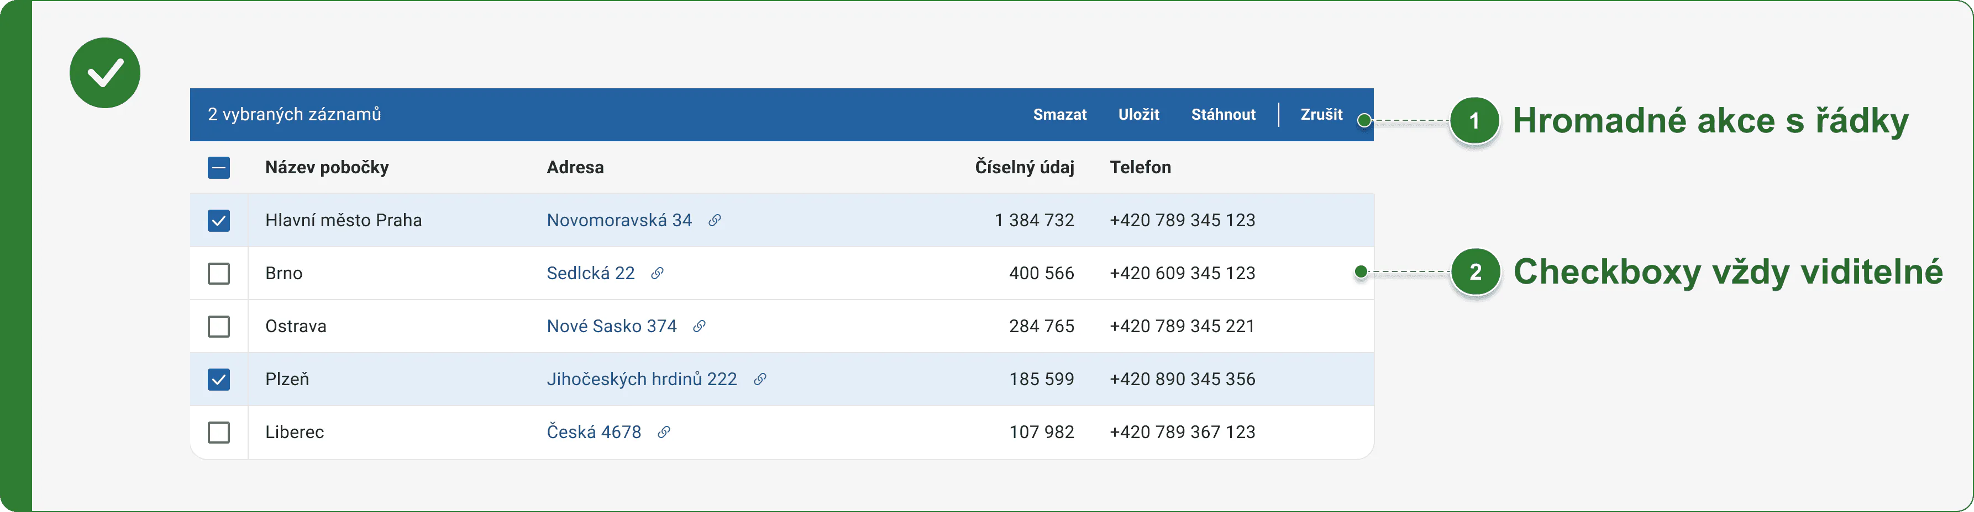The width and height of the screenshot is (1974, 512).
Task: Click link icon after Jihočeských hrdinů 222
Action: coord(759,379)
